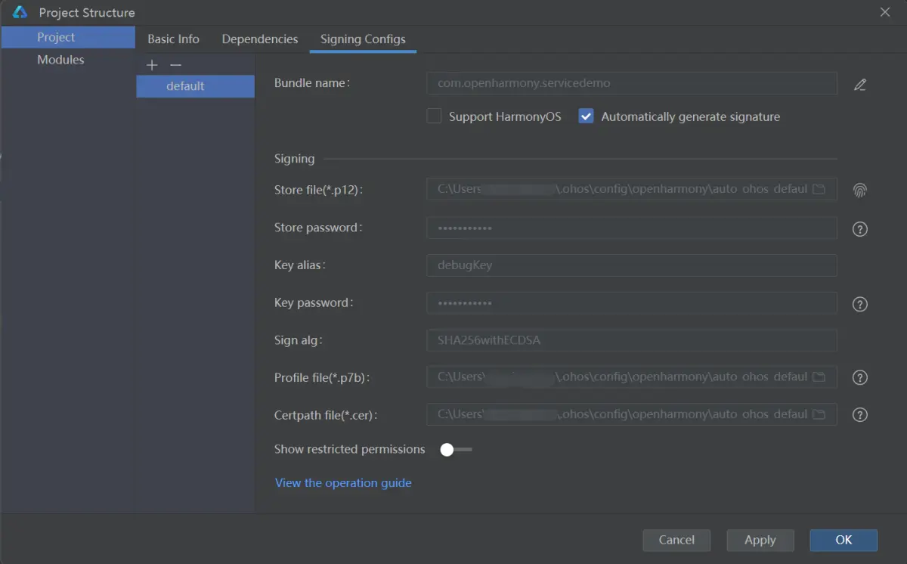Open help for Profile file
Screen dimensions: 907x564
point(859,377)
